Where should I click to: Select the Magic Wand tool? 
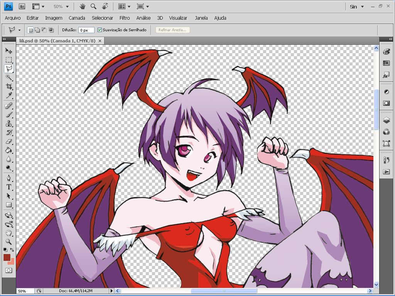pos(9,77)
